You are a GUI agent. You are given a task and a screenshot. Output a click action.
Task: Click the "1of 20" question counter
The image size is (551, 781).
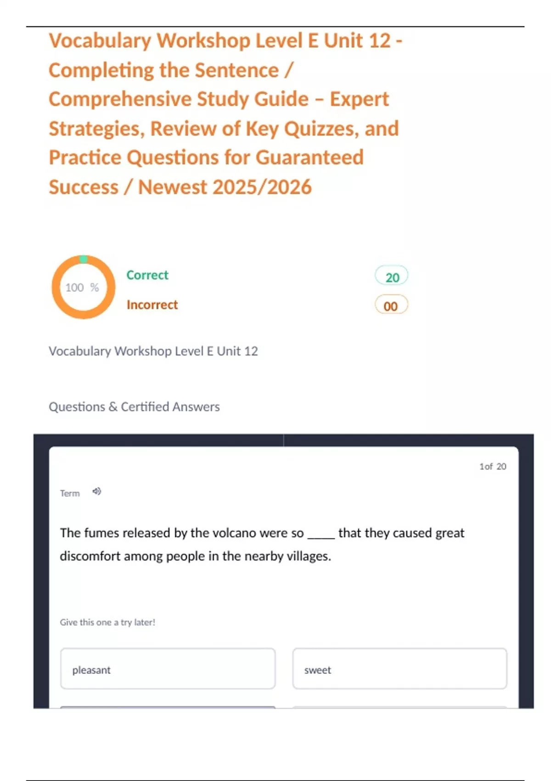[x=493, y=466]
